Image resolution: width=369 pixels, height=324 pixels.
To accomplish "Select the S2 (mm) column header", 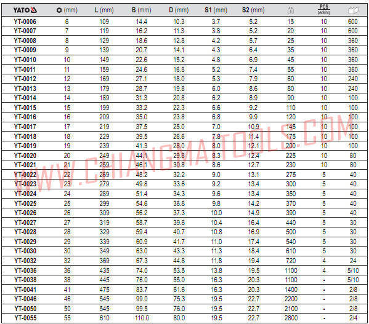I will point(253,10).
